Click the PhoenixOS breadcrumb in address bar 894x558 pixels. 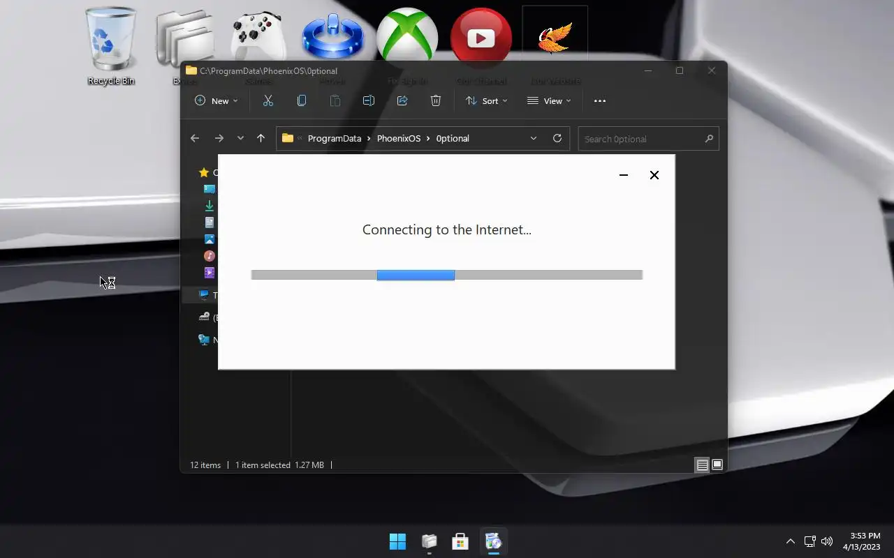(x=399, y=138)
